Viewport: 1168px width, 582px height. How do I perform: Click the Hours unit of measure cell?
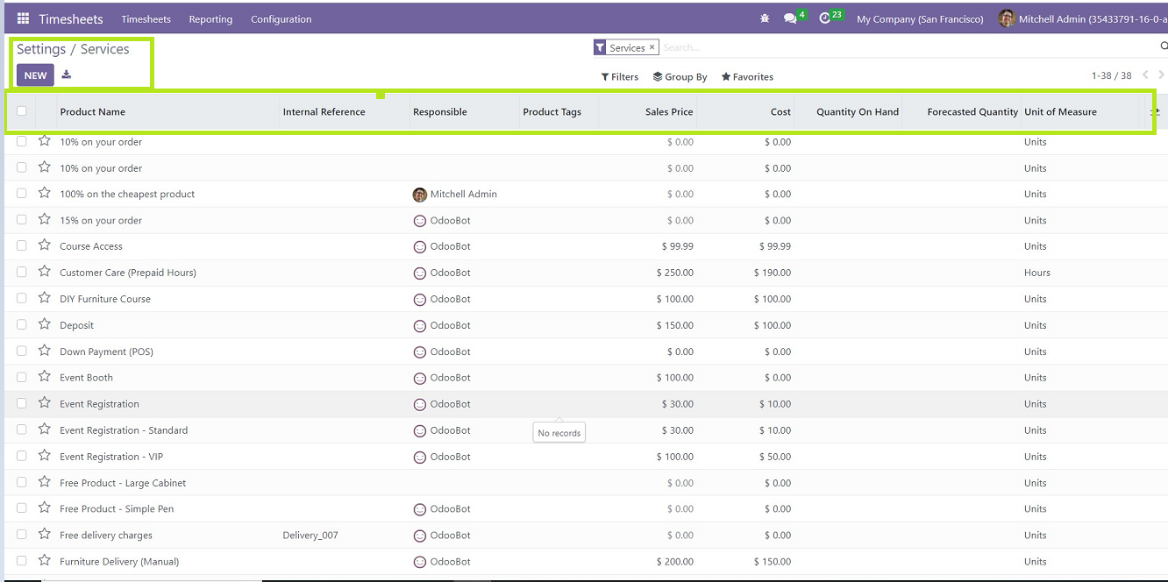click(x=1036, y=273)
